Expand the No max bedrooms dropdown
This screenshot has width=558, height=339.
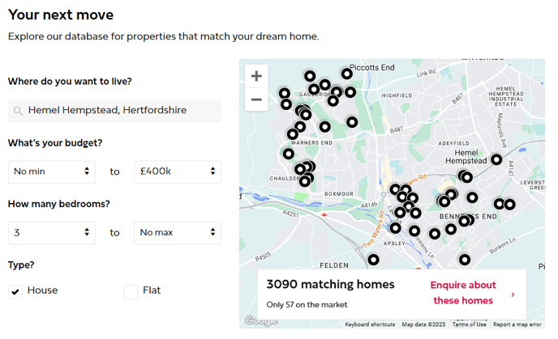pyautogui.click(x=177, y=233)
